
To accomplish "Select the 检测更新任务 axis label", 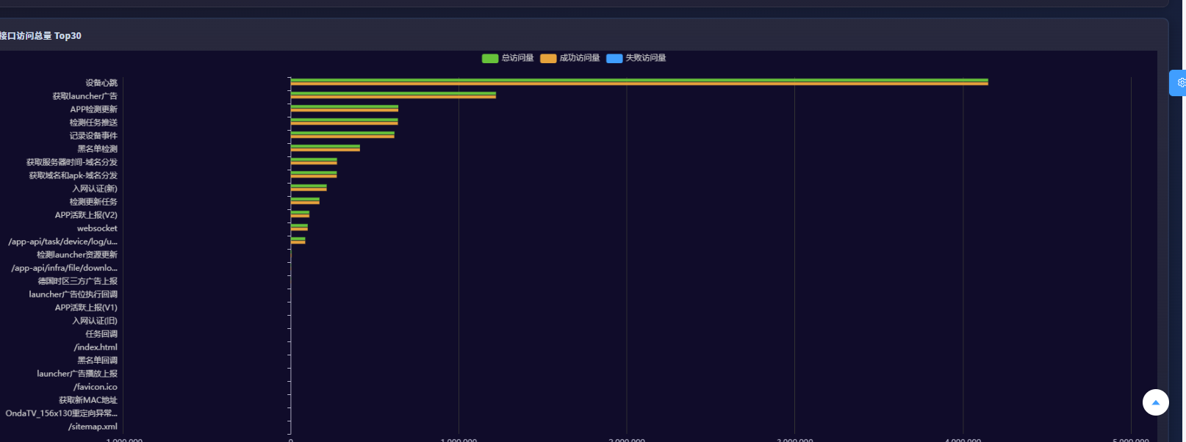I will 93,202.
